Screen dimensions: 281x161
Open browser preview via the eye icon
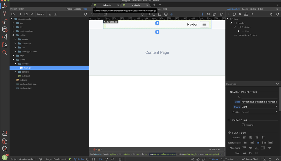(209, 14)
